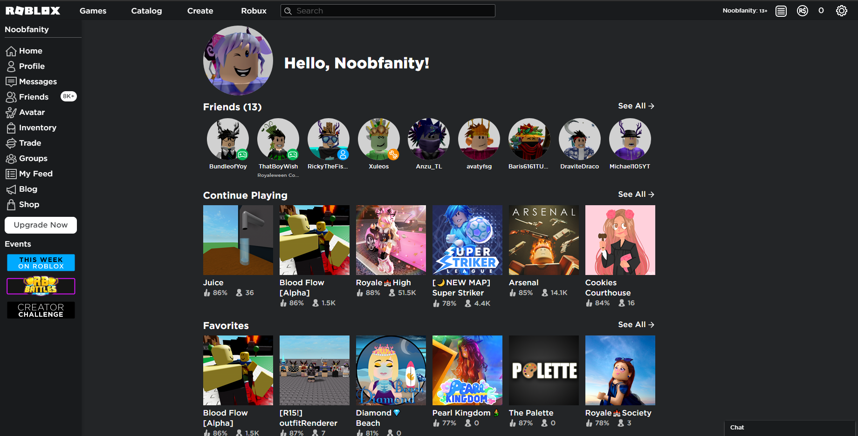Open the Arsenal game thumbnail
The width and height of the screenshot is (858, 436).
coord(543,240)
